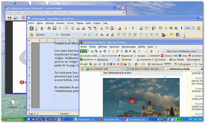
Task: Switch to the WEB SIDE STORIES tab
Action: pos(145,69)
